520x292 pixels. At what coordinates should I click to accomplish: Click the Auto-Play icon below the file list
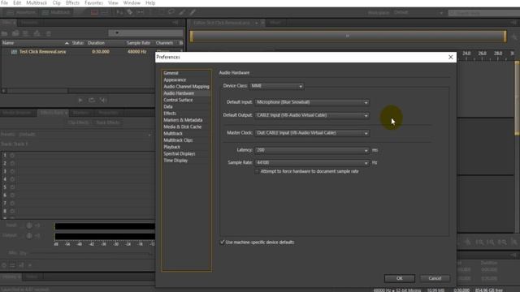[103, 101]
